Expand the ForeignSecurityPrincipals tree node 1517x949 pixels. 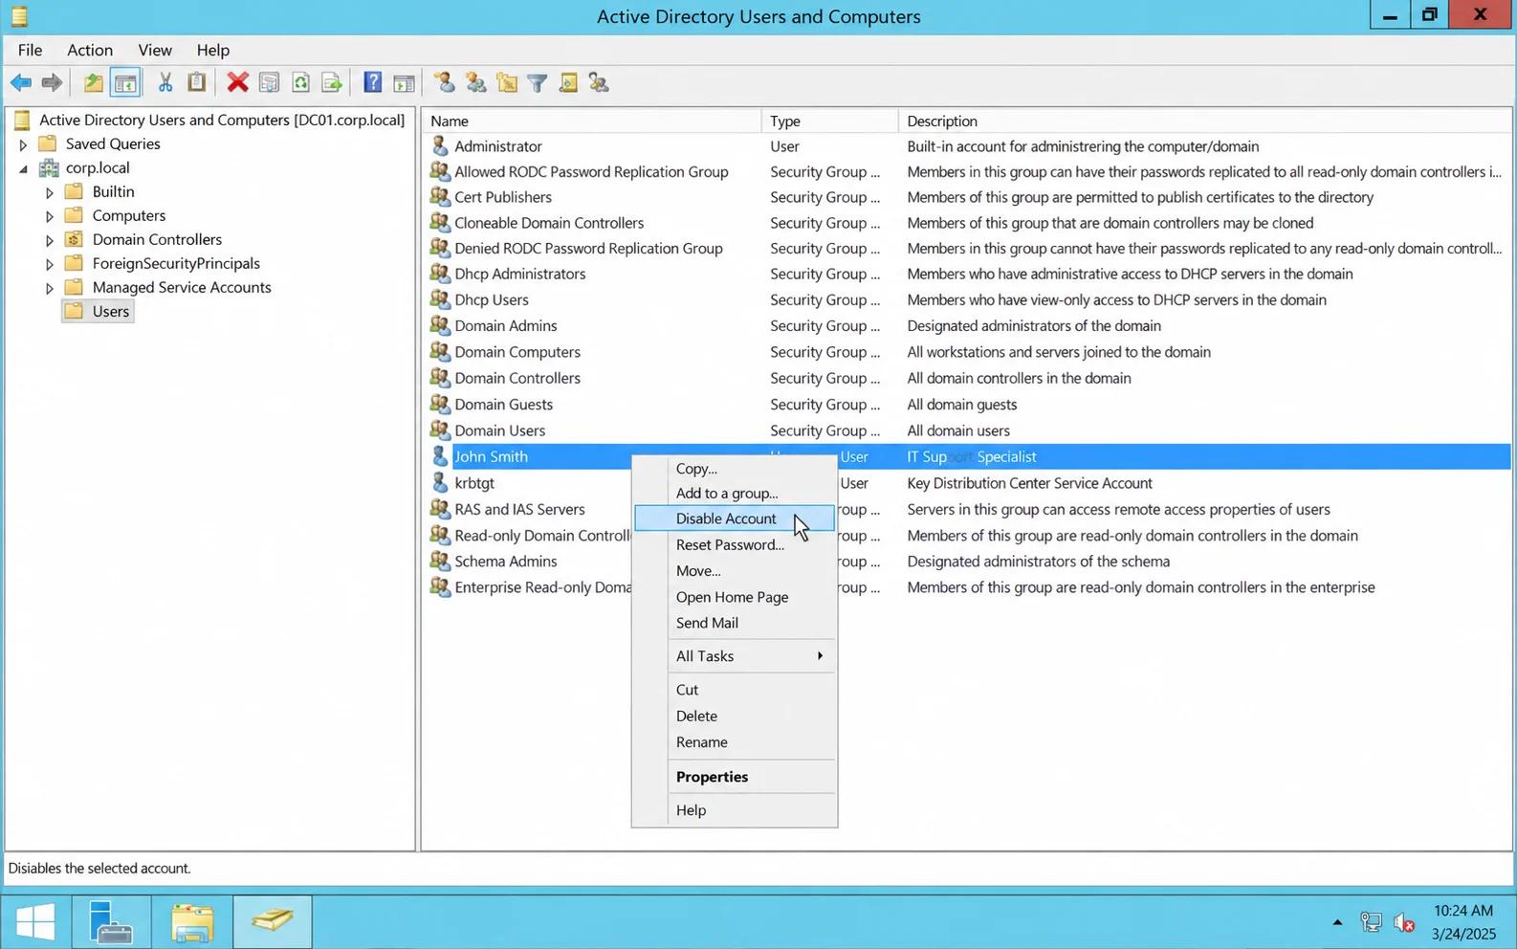pos(50,264)
